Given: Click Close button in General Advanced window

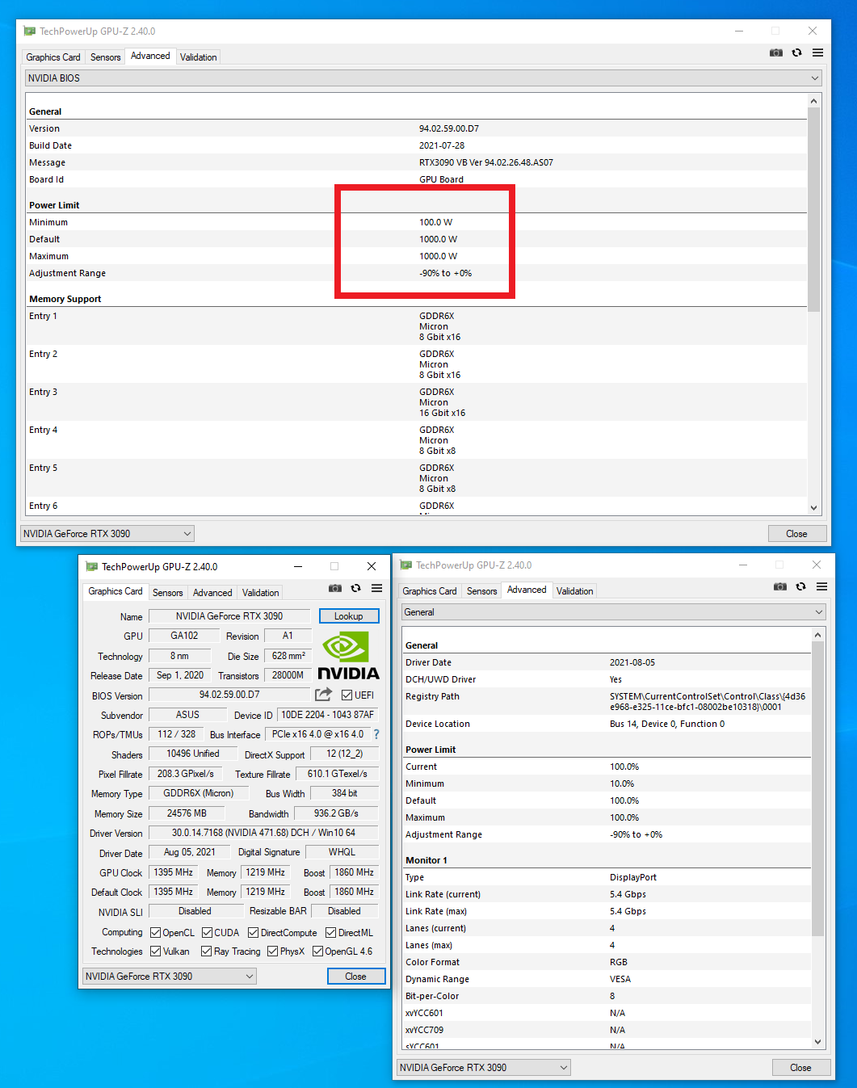Looking at the screenshot, I should pos(801,1068).
